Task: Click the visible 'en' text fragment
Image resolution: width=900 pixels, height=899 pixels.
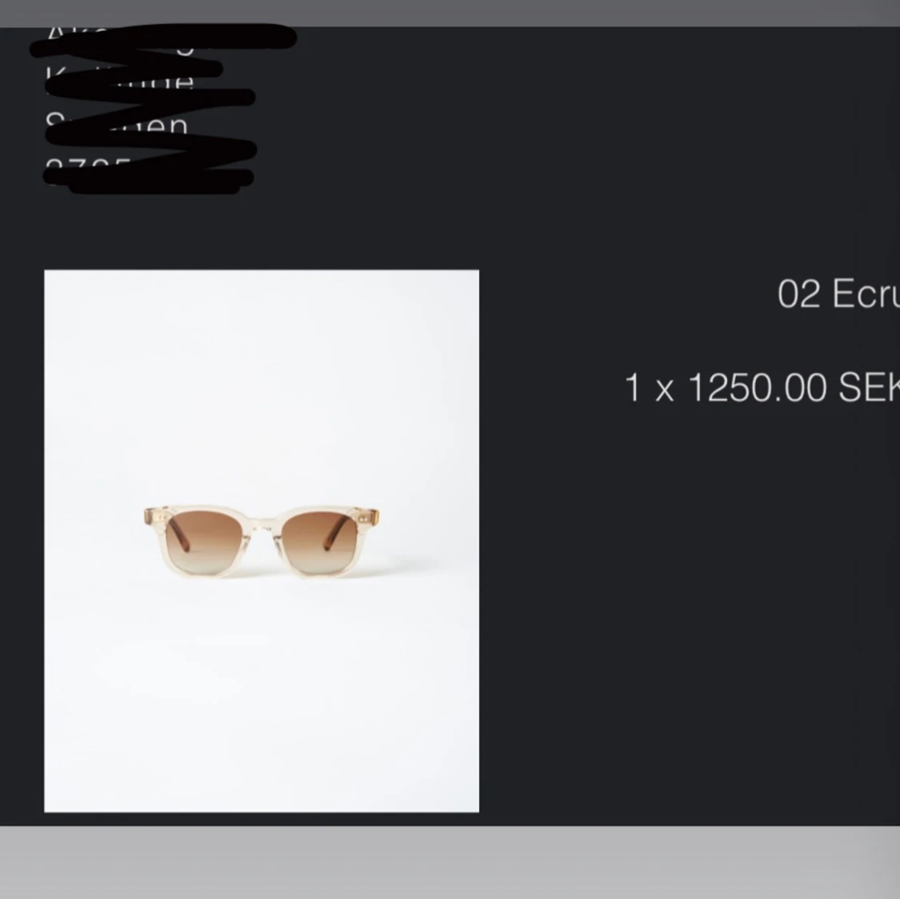Action: (167, 125)
